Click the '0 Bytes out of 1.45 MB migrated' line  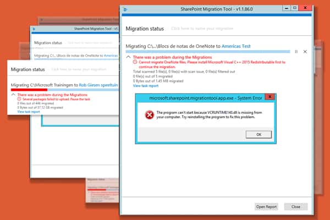[158, 81]
